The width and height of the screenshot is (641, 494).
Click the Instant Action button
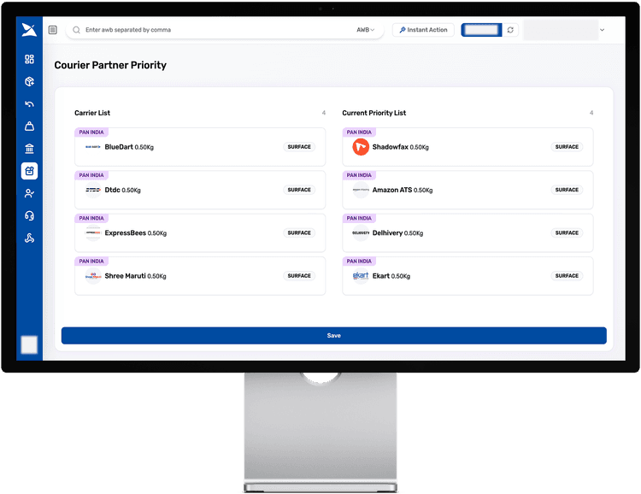423,30
